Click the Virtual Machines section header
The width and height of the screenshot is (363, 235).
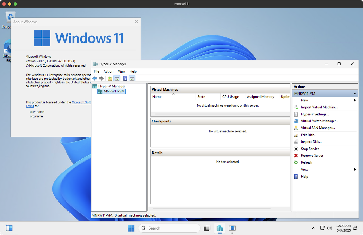click(x=220, y=90)
